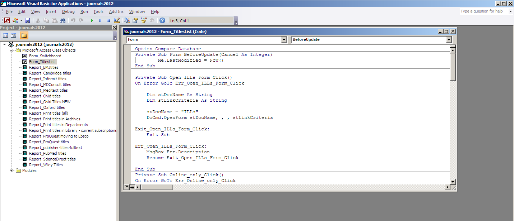Open the Object Browser icon
This screenshot has width=514, height=221.
point(144,21)
